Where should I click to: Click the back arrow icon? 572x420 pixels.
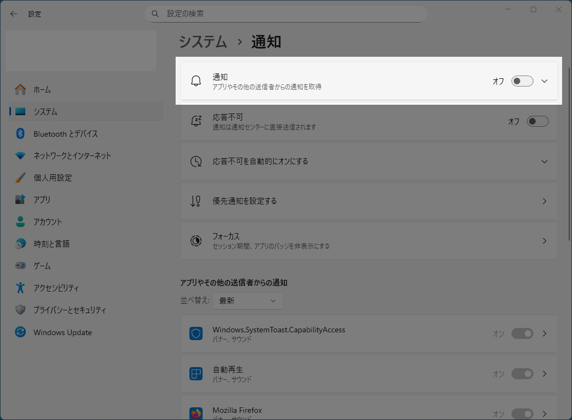[x=13, y=14]
